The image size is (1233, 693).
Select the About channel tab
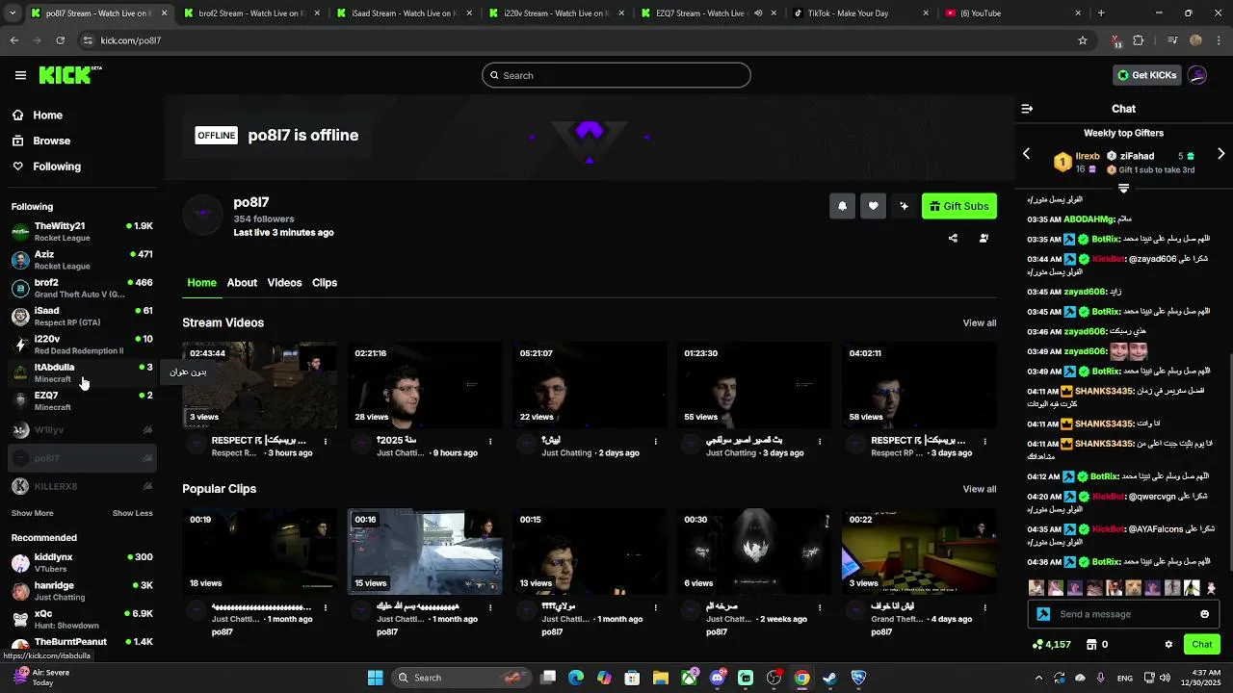coord(242,282)
